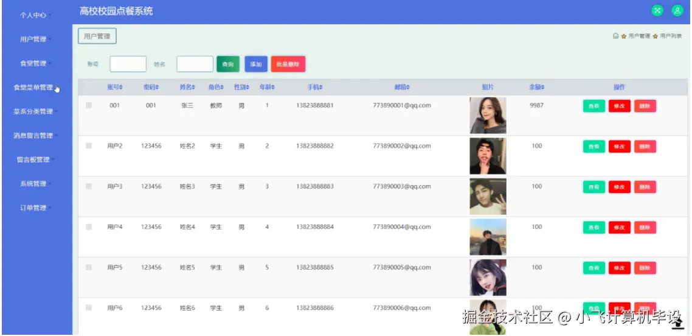
Task: Click the scroll-to-top icon at bottom right
Action: (x=678, y=324)
